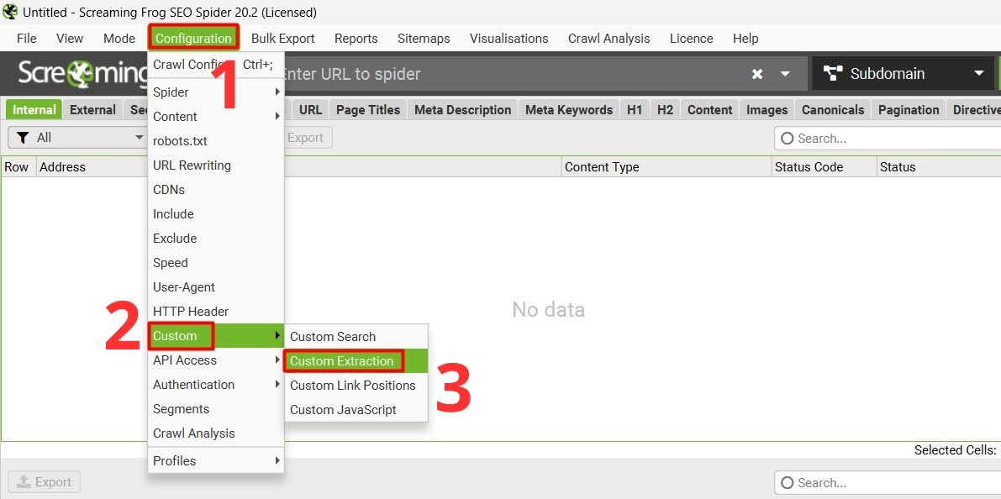Open the Custom submenu
This screenshot has height=499, width=1001.
point(216,336)
